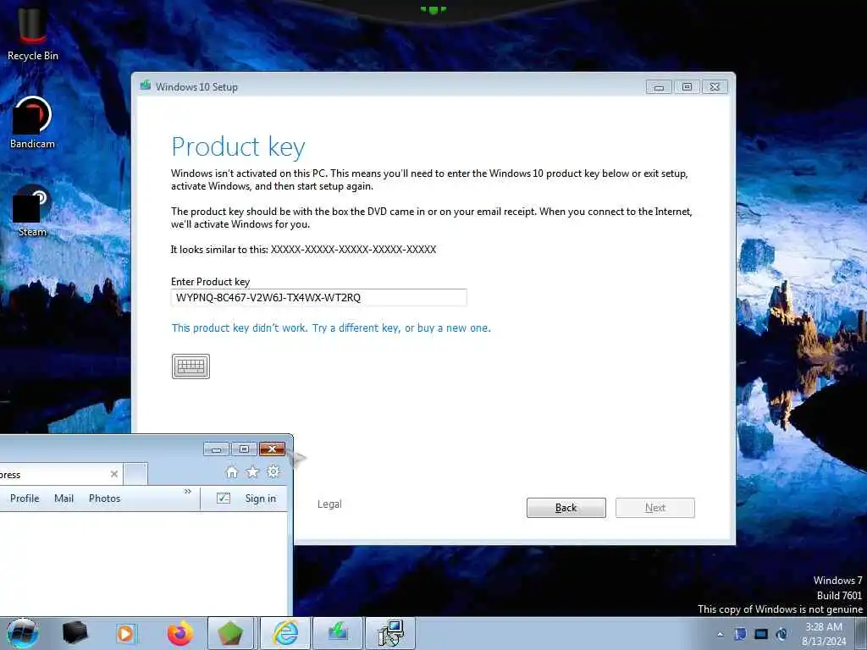Click the 'Product key' heading

(x=238, y=147)
